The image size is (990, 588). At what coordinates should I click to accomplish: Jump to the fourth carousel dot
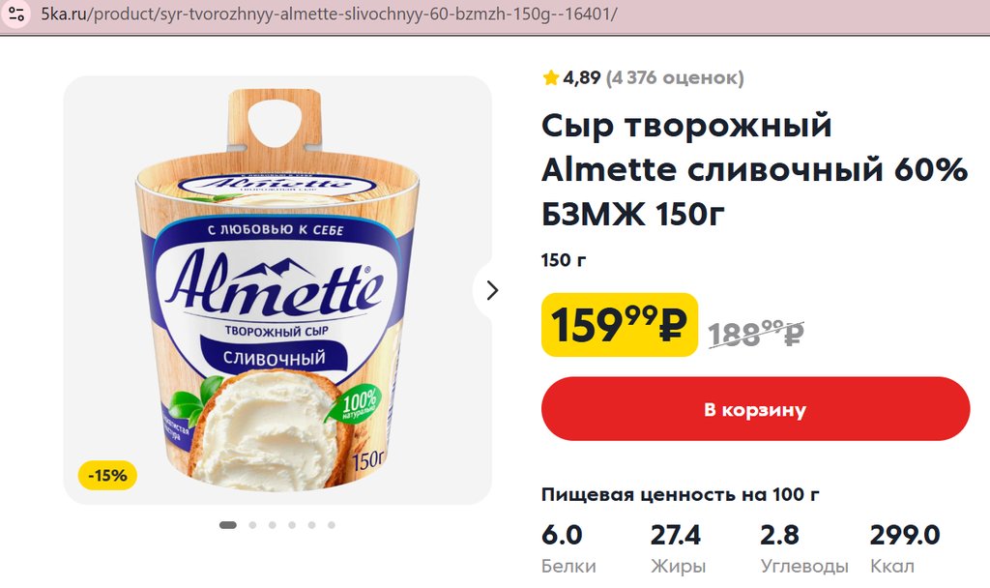[292, 525]
